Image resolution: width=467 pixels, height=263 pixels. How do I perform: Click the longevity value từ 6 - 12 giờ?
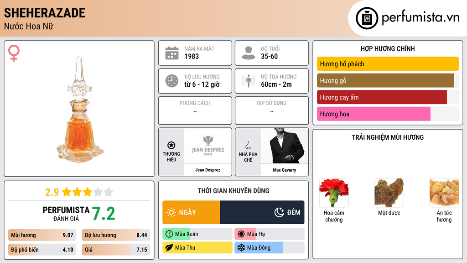pyautogui.click(x=202, y=84)
